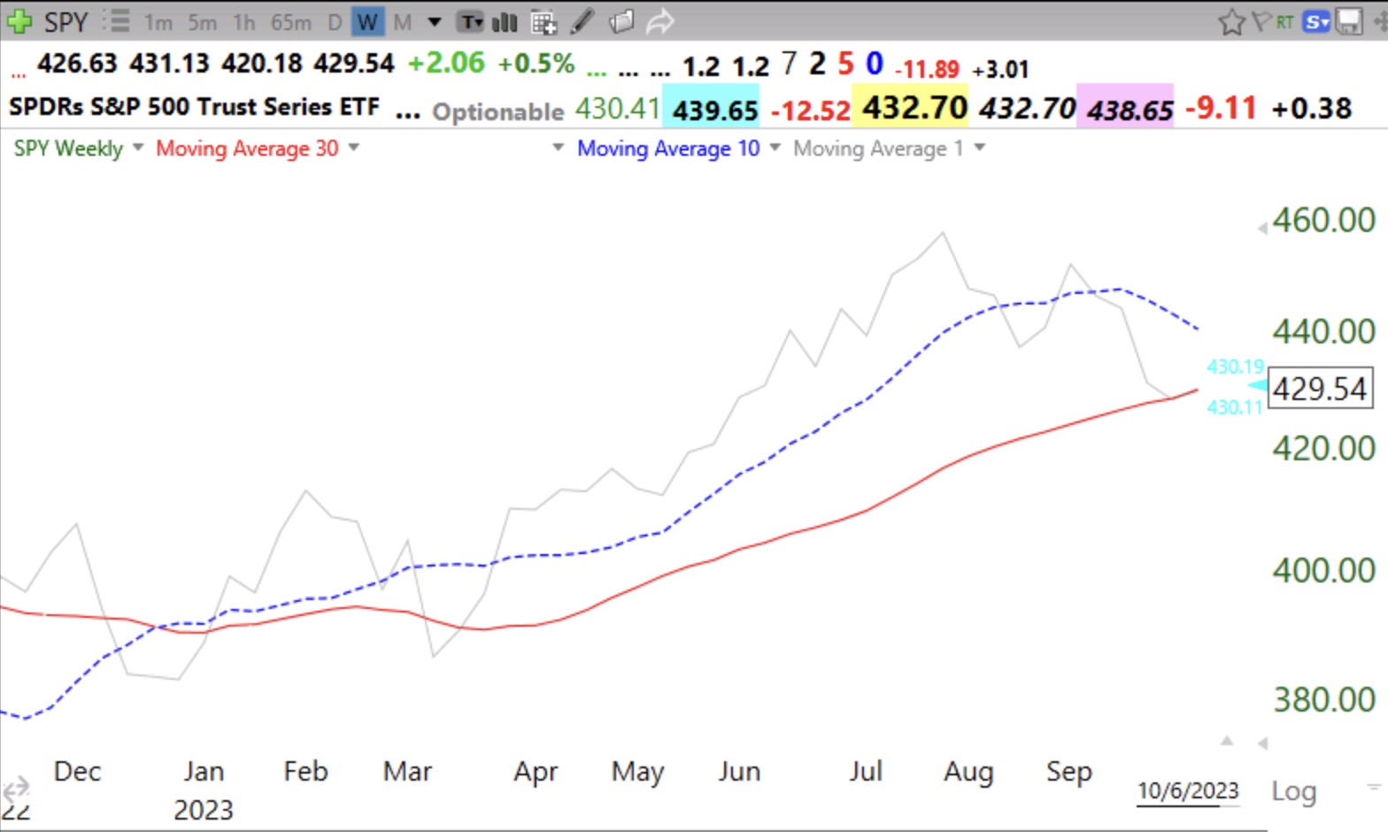Click the +2.06 change value
This screenshot has width=1388, height=832.
pyautogui.click(x=446, y=63)
